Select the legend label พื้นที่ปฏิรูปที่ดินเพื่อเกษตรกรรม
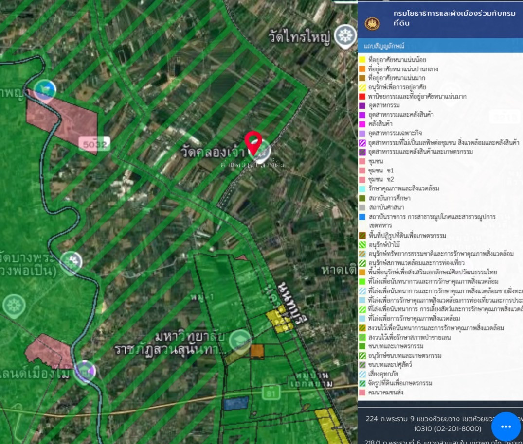Viewport: 523px width, 444px height. (x=407, y=236)
